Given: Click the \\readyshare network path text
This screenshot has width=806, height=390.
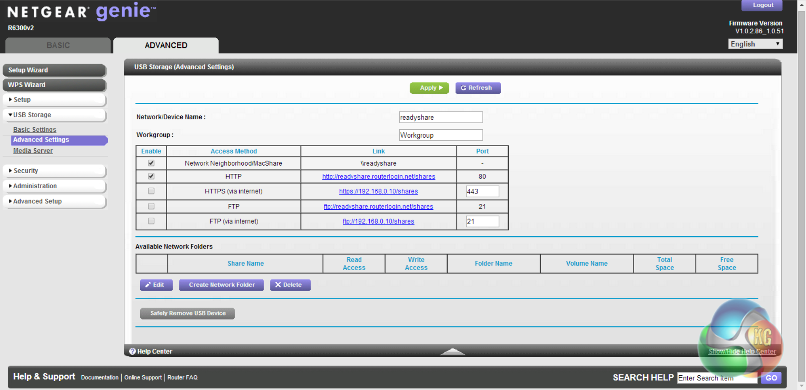Looking at the screenshot, I should pos(379,163).
